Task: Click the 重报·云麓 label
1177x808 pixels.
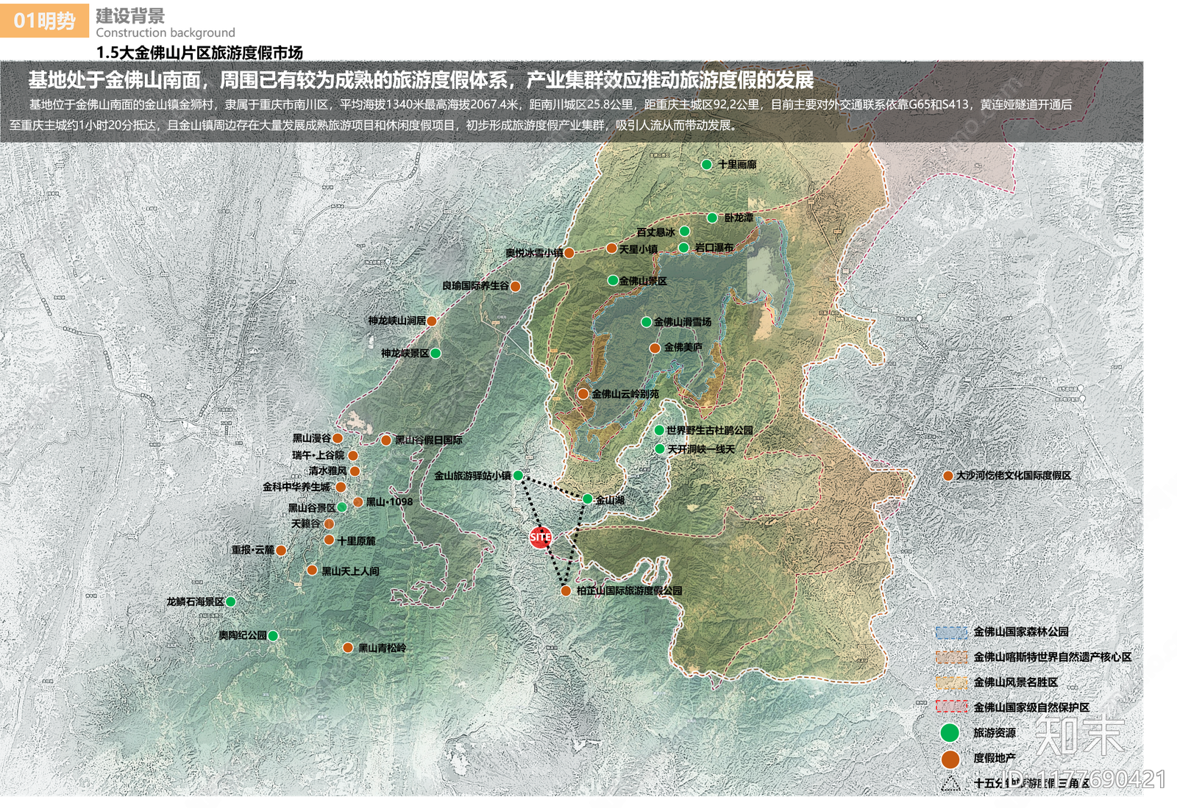Action: click(253, 550)
